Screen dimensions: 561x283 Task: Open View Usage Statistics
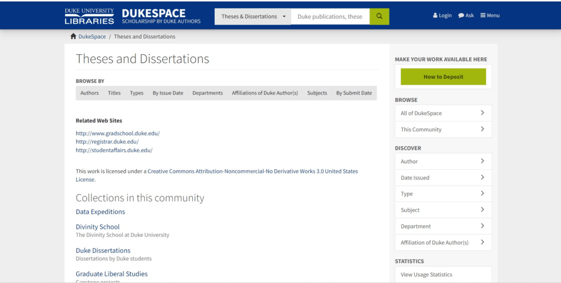tap(443, 274)
